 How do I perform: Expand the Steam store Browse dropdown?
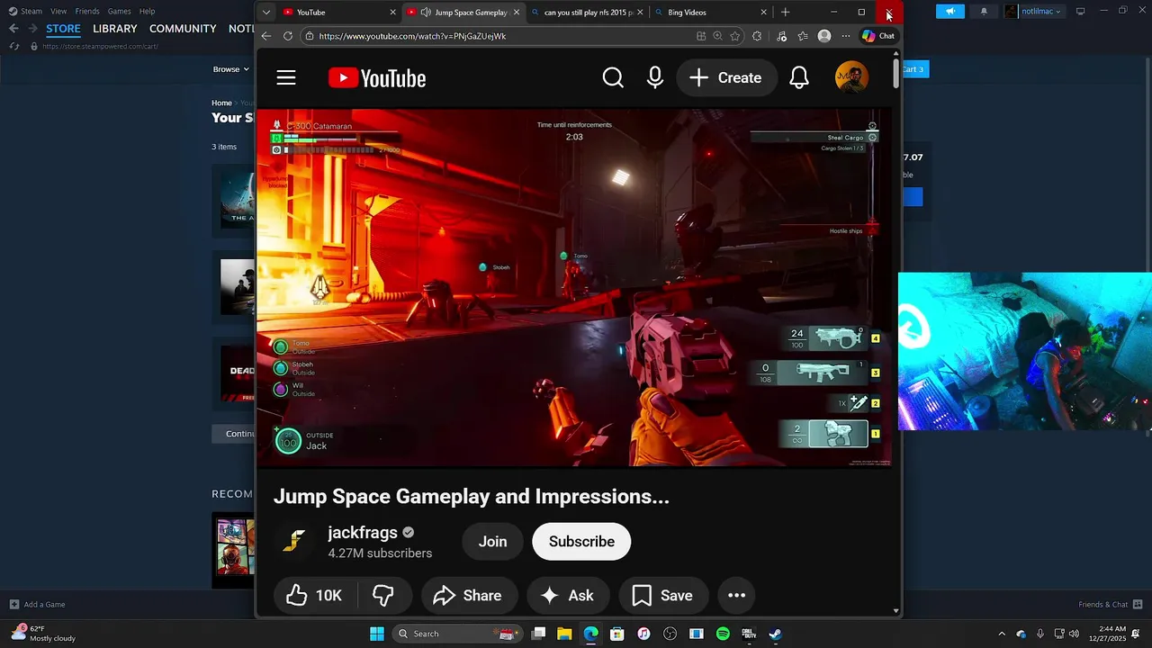tap(231, 69)
